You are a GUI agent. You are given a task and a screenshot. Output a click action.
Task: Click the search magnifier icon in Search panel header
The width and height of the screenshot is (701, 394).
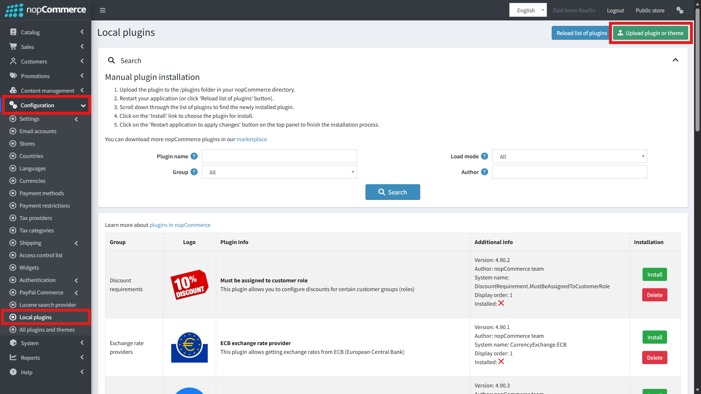[x=111, y=60]
